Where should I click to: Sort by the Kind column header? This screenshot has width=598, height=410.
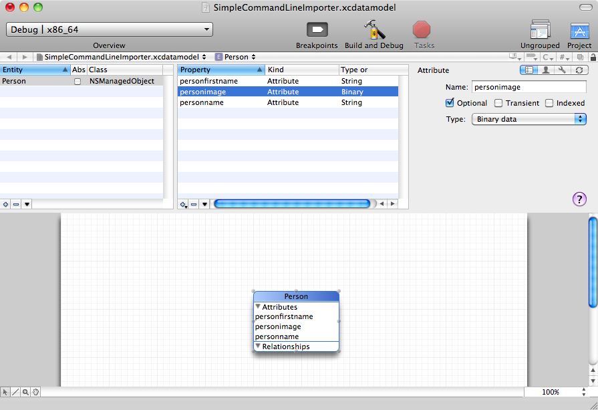click(x=301, y=70)
